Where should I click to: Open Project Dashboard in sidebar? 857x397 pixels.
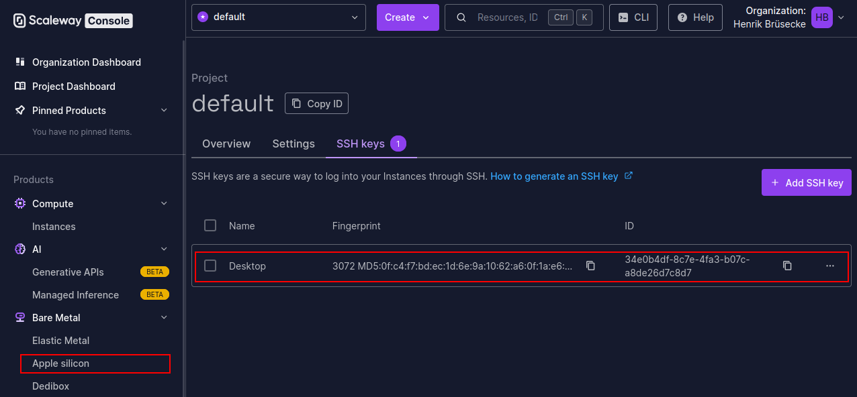click(x=74, y=86)
